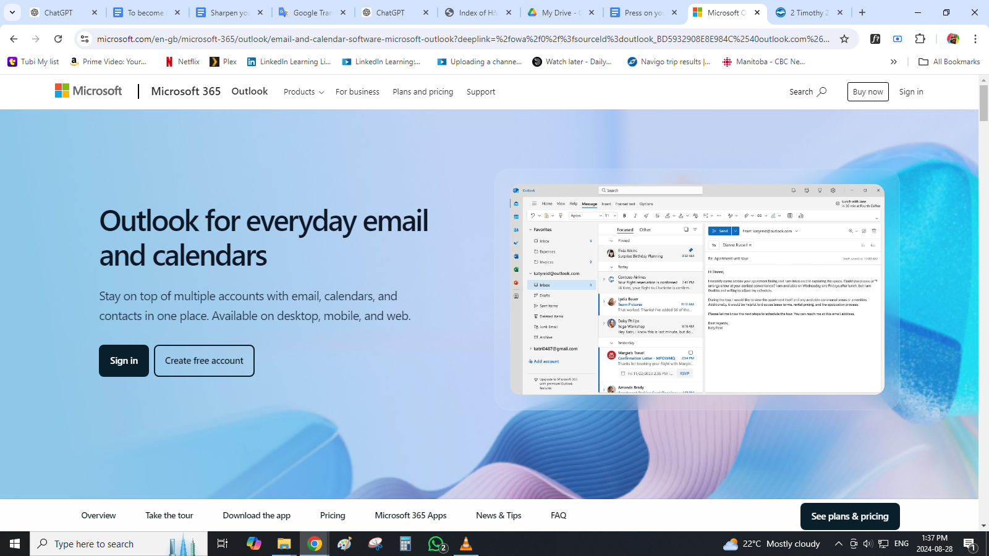Show hidden system tray icons
This screenshot has width=989, height=556.
pos(838,544)
